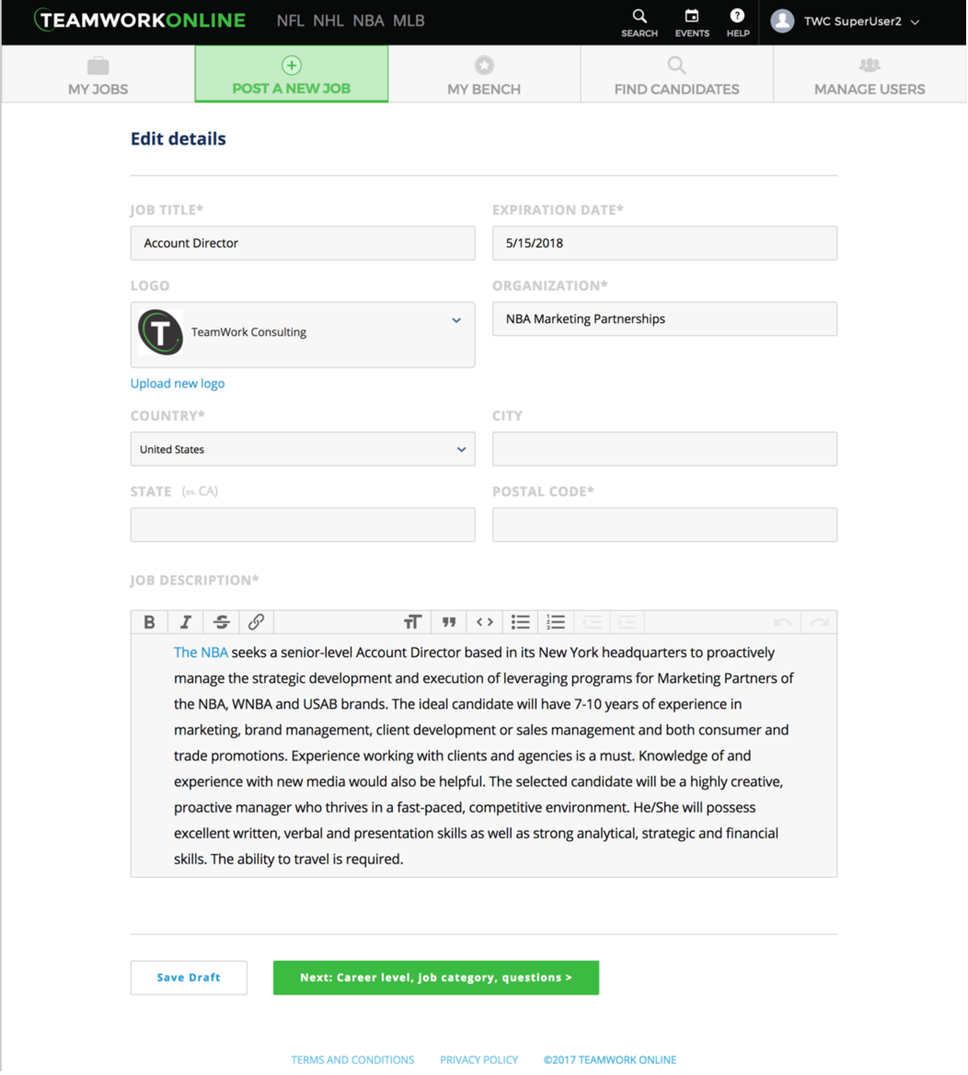Click the Save Draft button

tap(189, 977)
